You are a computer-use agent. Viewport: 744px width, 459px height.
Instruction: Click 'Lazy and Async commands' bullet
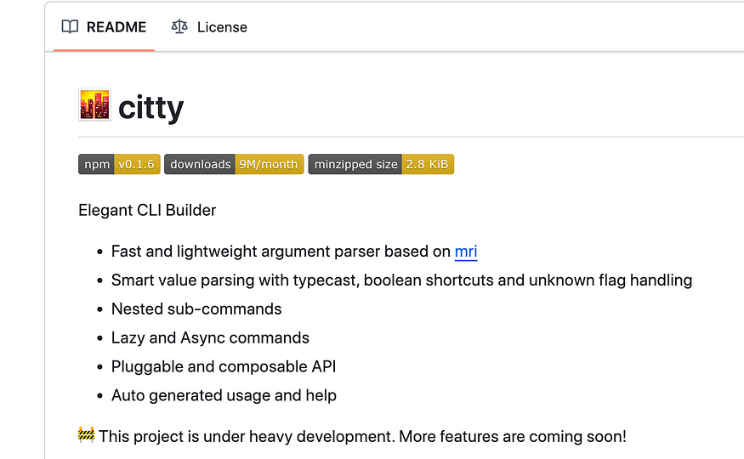[x=210, y=338]
